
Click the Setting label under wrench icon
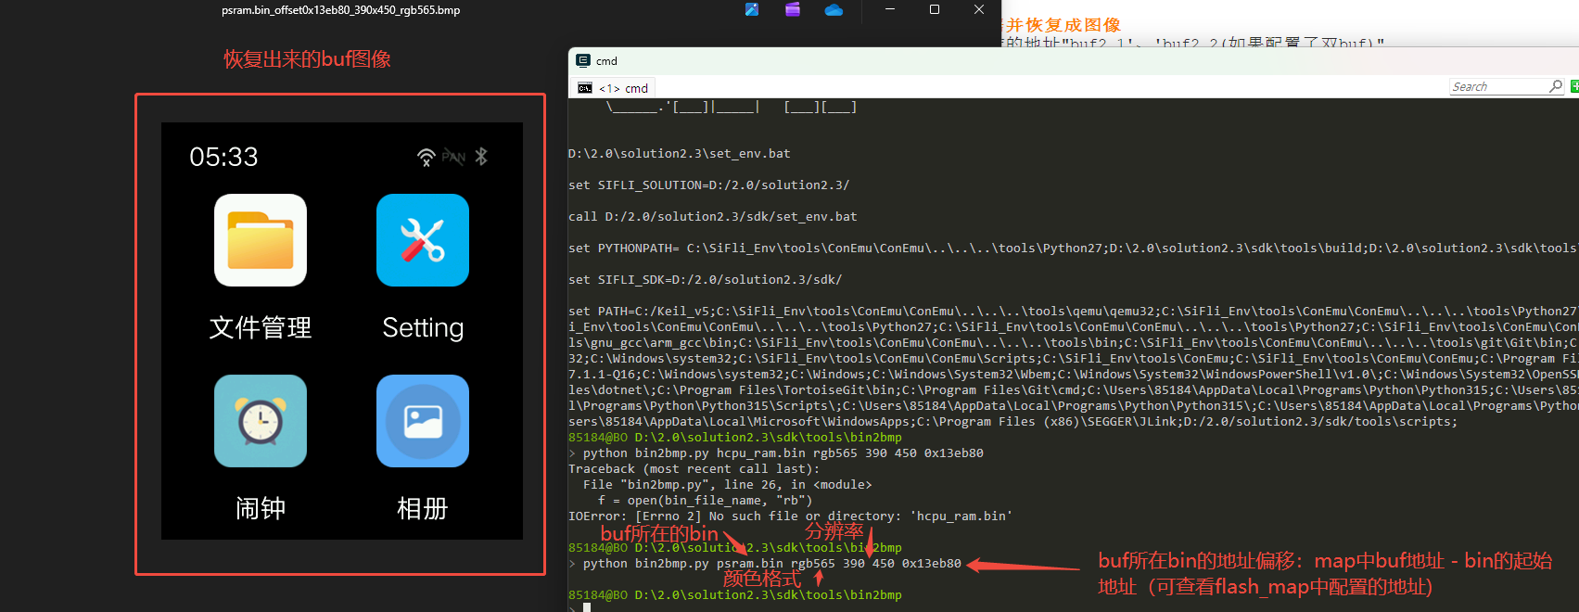point(423,327)
